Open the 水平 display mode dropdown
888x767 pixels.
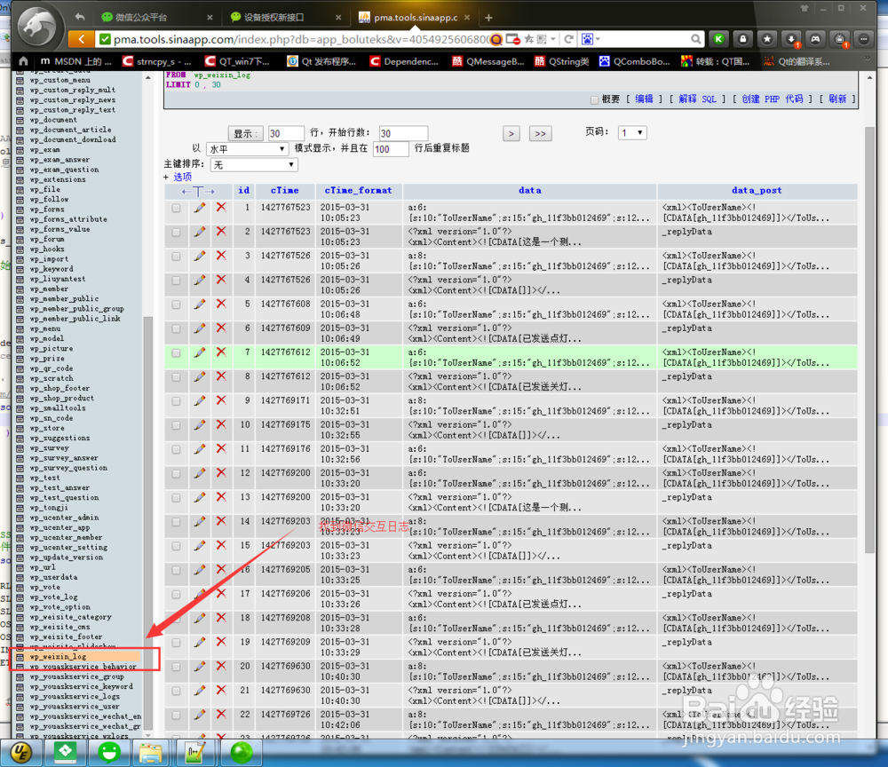247,149
